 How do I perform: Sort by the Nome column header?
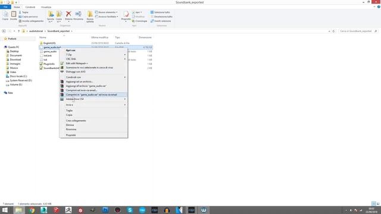[43, 37]
